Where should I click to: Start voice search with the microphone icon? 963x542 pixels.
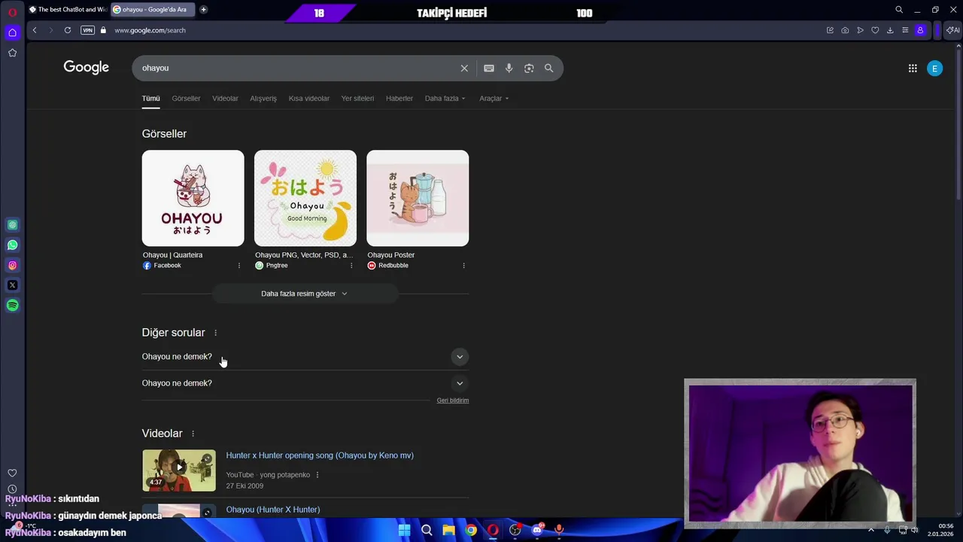[x=509, y=68]
